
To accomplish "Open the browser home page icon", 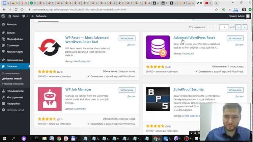I will pos(22,9).
